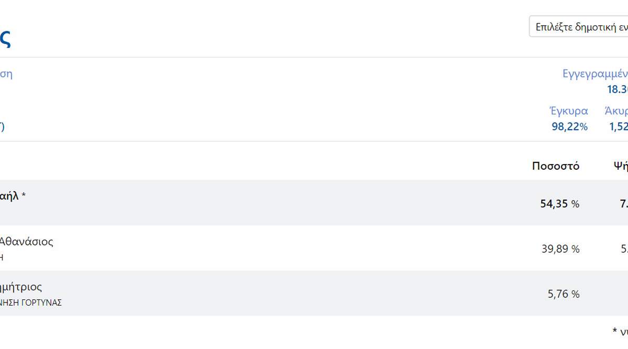The image size is (628, 349).
Task: Click the Έγκυρα label
Action: [568, 111]
